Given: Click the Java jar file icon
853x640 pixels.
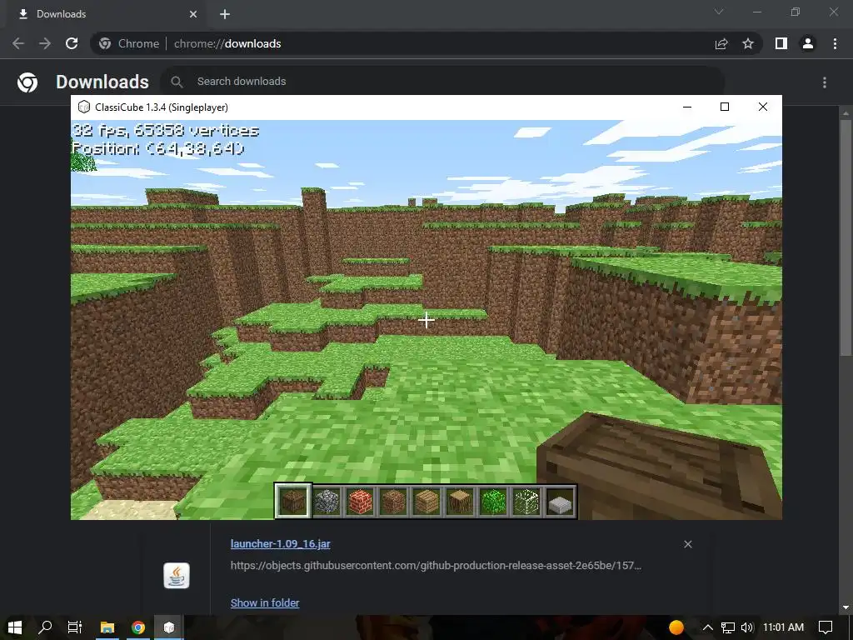Looking at the screenshot, I should pyautogui.click(x=177, y=576).
